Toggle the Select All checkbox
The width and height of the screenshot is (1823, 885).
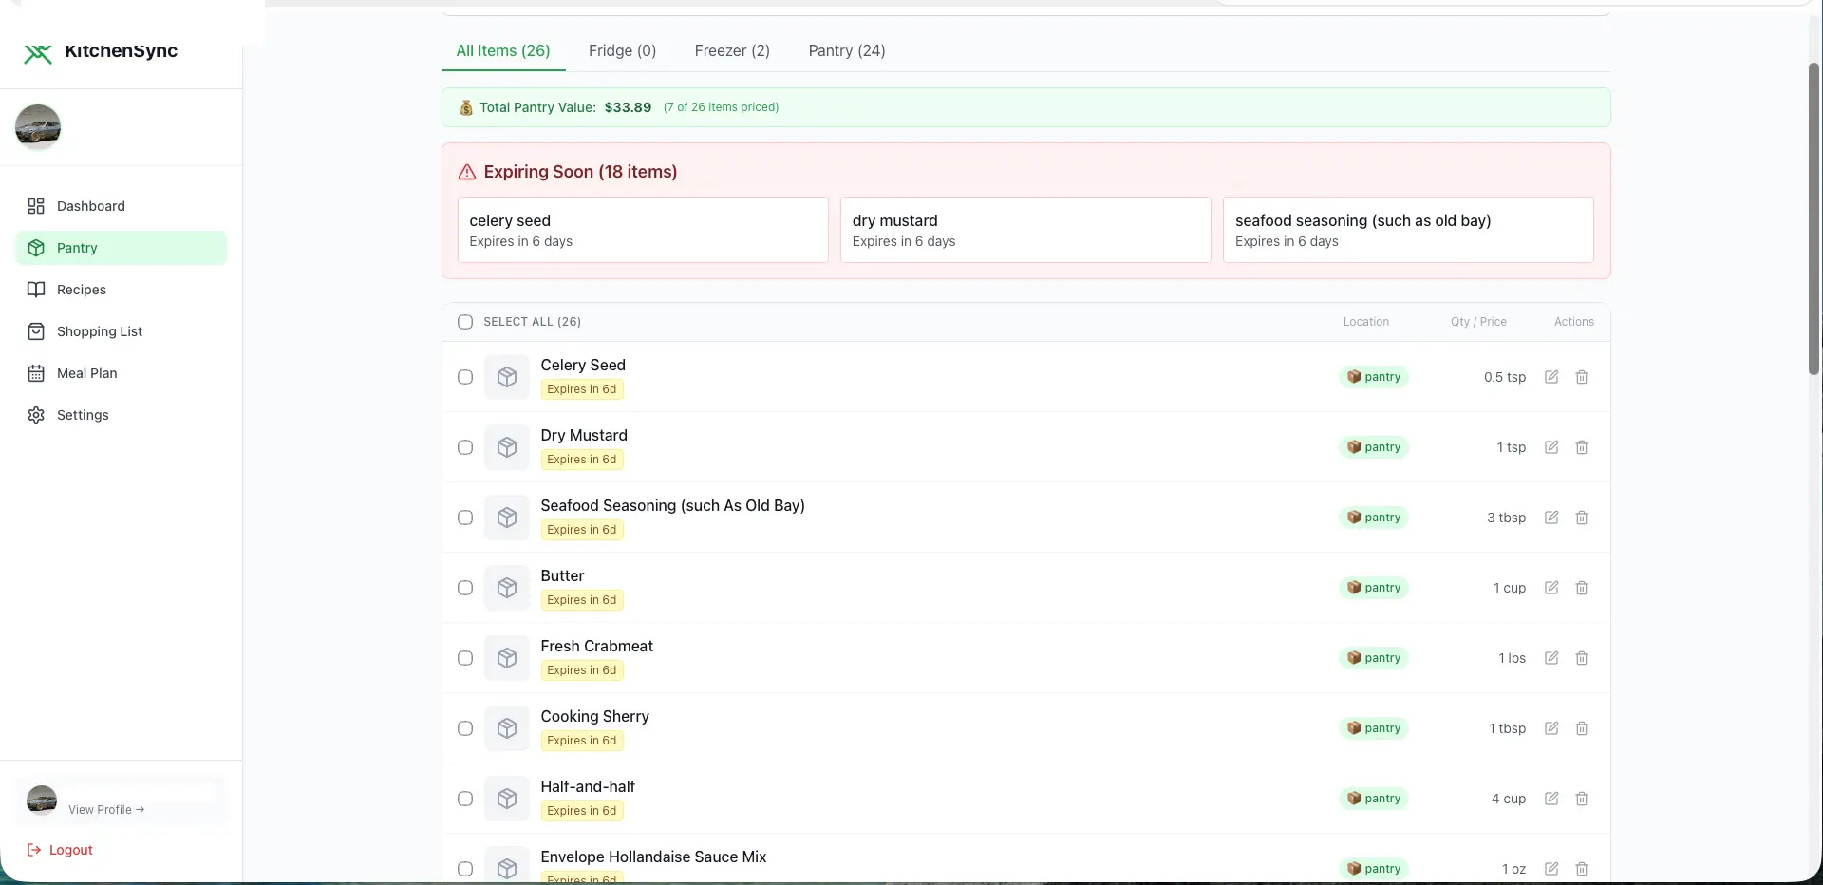tap(465, 322)
